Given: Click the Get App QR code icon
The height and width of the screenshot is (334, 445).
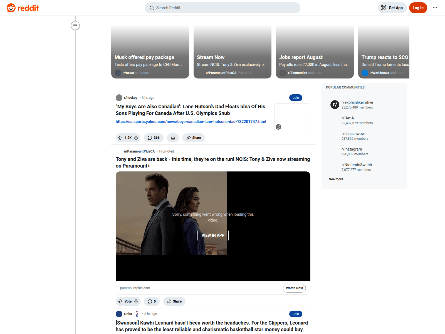Looking at the screenshot, I should [x=384, y=8].
